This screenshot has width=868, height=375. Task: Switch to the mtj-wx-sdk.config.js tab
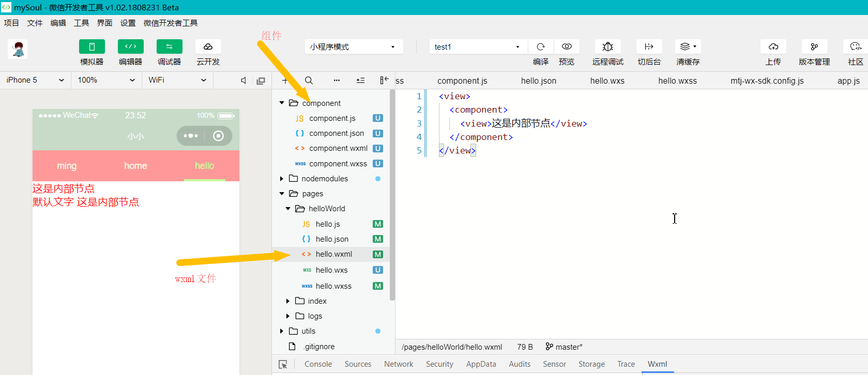pos(767,81)
